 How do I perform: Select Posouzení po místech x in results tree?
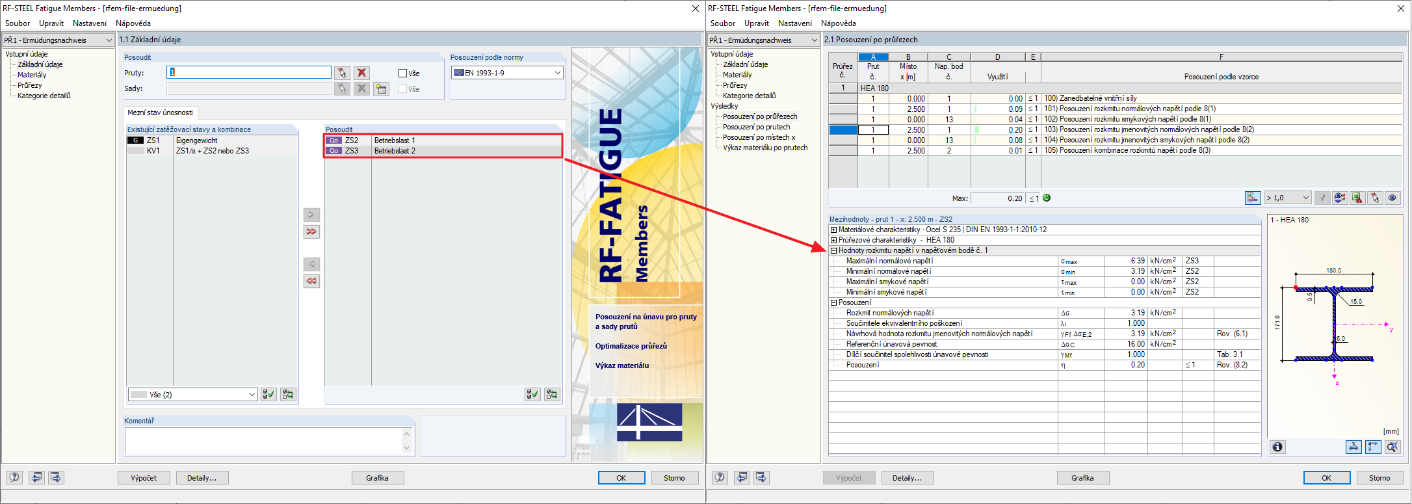[759, 137]
